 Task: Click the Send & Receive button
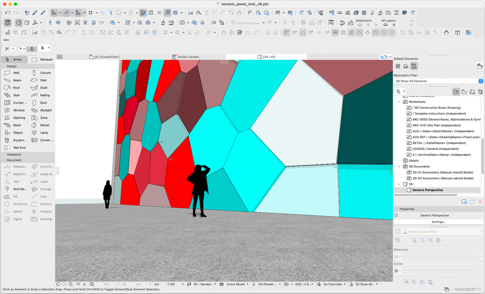point(247,23)
